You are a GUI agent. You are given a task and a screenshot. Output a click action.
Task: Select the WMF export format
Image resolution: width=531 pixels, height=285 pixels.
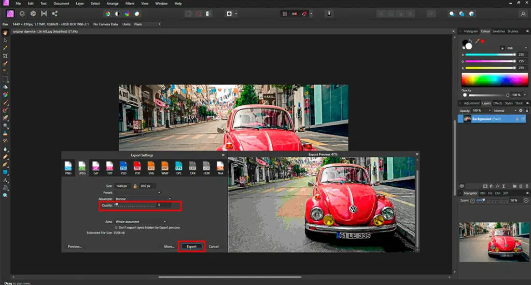tap(165, 168)
